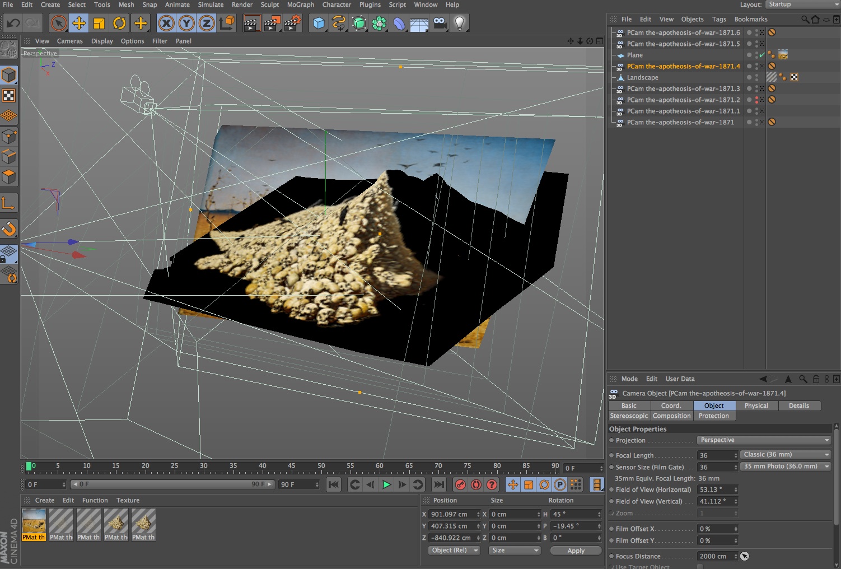841x569 pixels.
Task: Open the Object (Rel) coordinate dropdown
Action: tap(454, 551)
